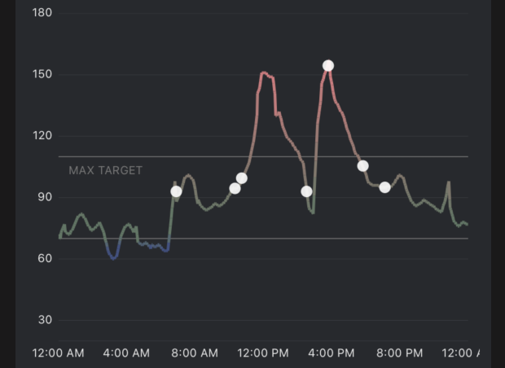505x368 pixels.
Task: Select the lower of the two adjacent late-morning markers
Action: coord(235,189)
